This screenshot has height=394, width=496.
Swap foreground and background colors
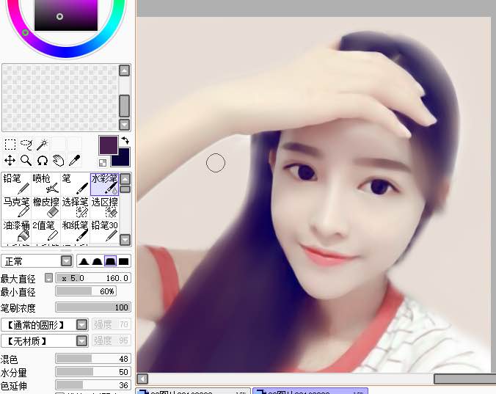coord(125,140)
